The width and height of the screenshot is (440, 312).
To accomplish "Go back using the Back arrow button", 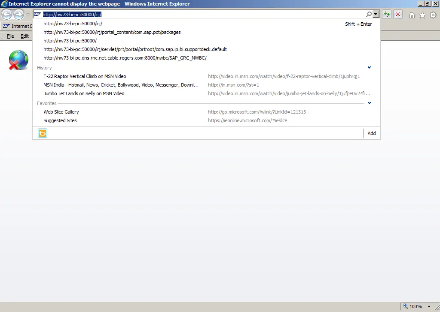I will click(x=7, y=14).
